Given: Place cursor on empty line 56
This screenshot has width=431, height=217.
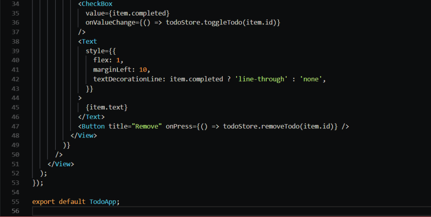Looking at the screenshot, I should (168, 211).
